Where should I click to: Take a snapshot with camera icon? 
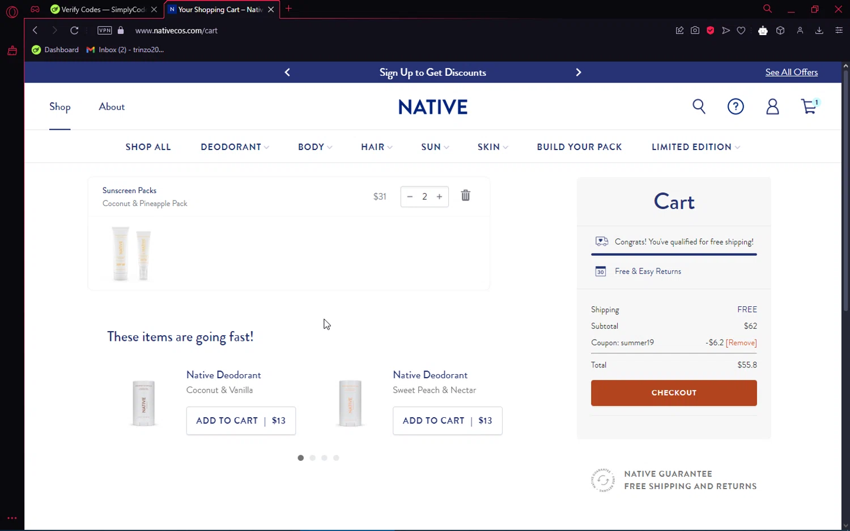click(x=695, y=31)
